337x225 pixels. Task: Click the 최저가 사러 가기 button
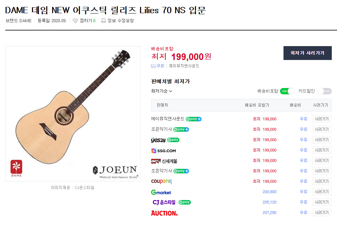307,53
